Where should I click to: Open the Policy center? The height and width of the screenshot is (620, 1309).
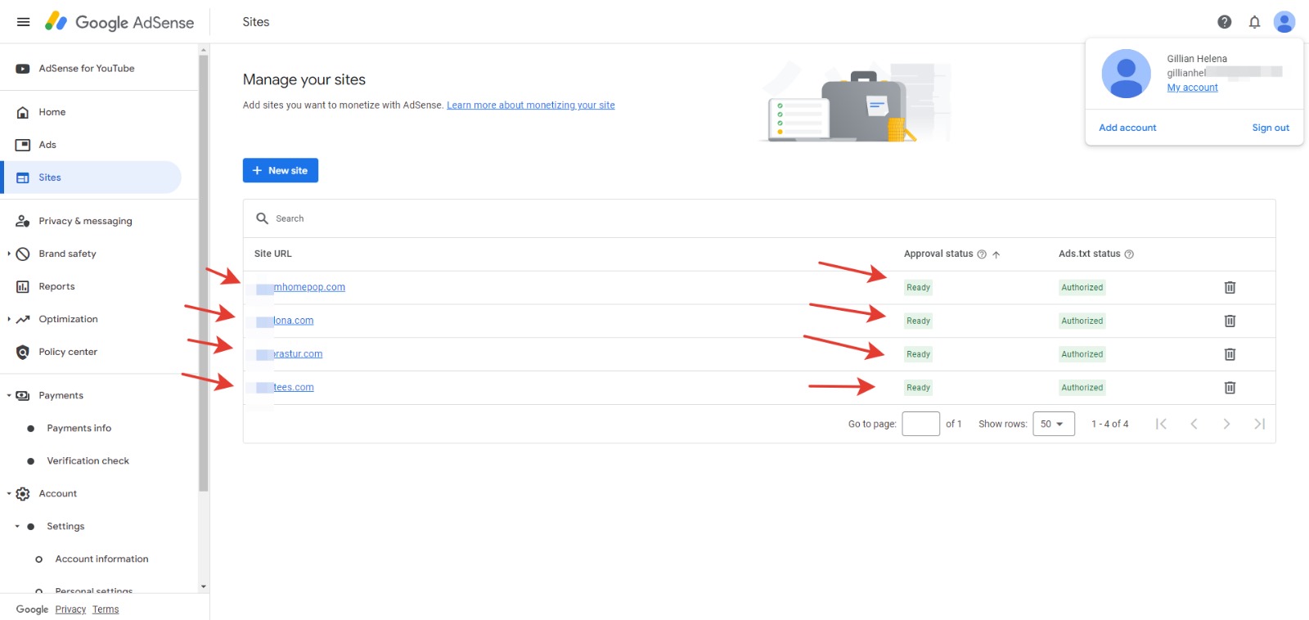[x=68, y=352]
